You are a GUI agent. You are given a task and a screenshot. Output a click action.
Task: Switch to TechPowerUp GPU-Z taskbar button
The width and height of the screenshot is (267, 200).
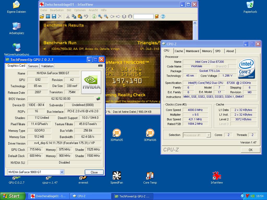132,196
